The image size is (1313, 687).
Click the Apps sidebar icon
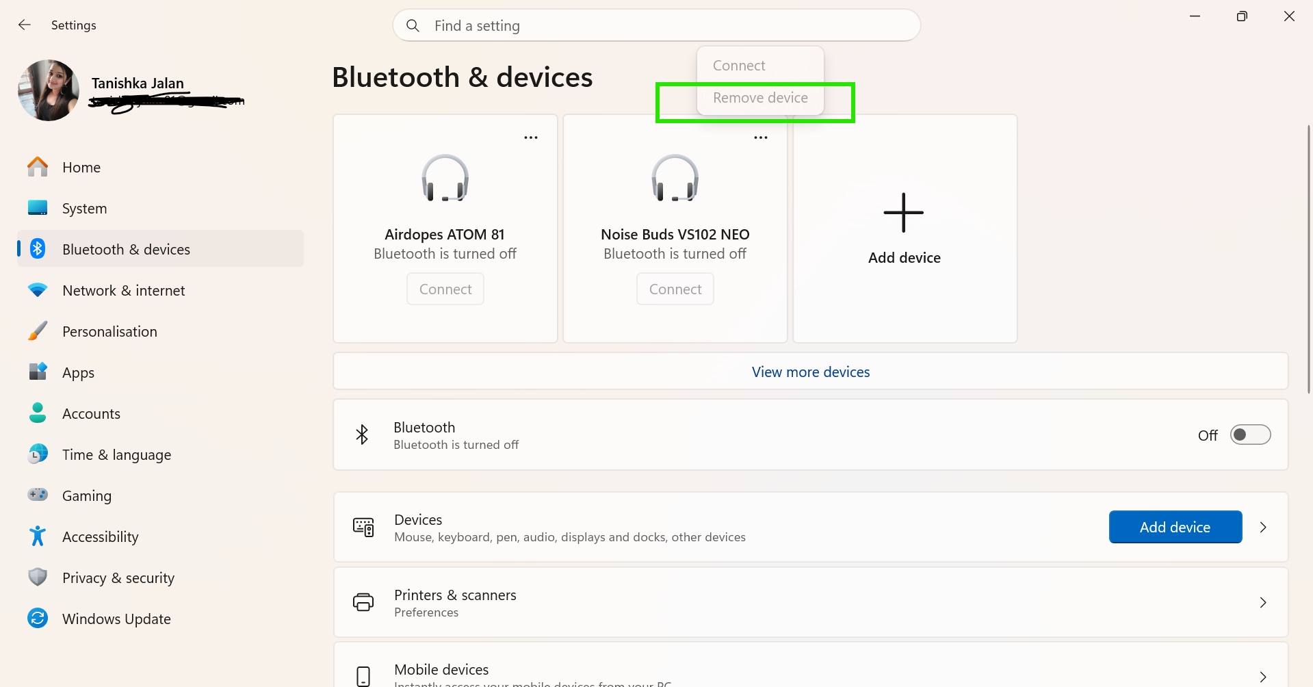click(38, 372)
